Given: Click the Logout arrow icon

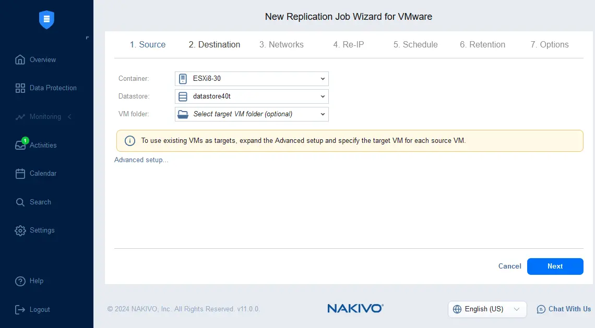Looking at the screenshot, I should [20, 309].
